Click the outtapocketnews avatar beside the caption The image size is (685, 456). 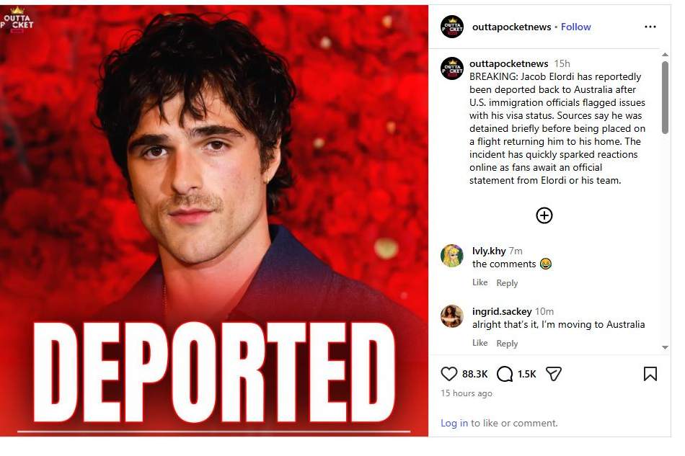(452, 68)
